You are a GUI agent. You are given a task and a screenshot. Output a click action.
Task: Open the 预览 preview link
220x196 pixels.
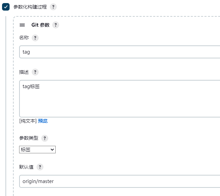(x=43, y=121)
